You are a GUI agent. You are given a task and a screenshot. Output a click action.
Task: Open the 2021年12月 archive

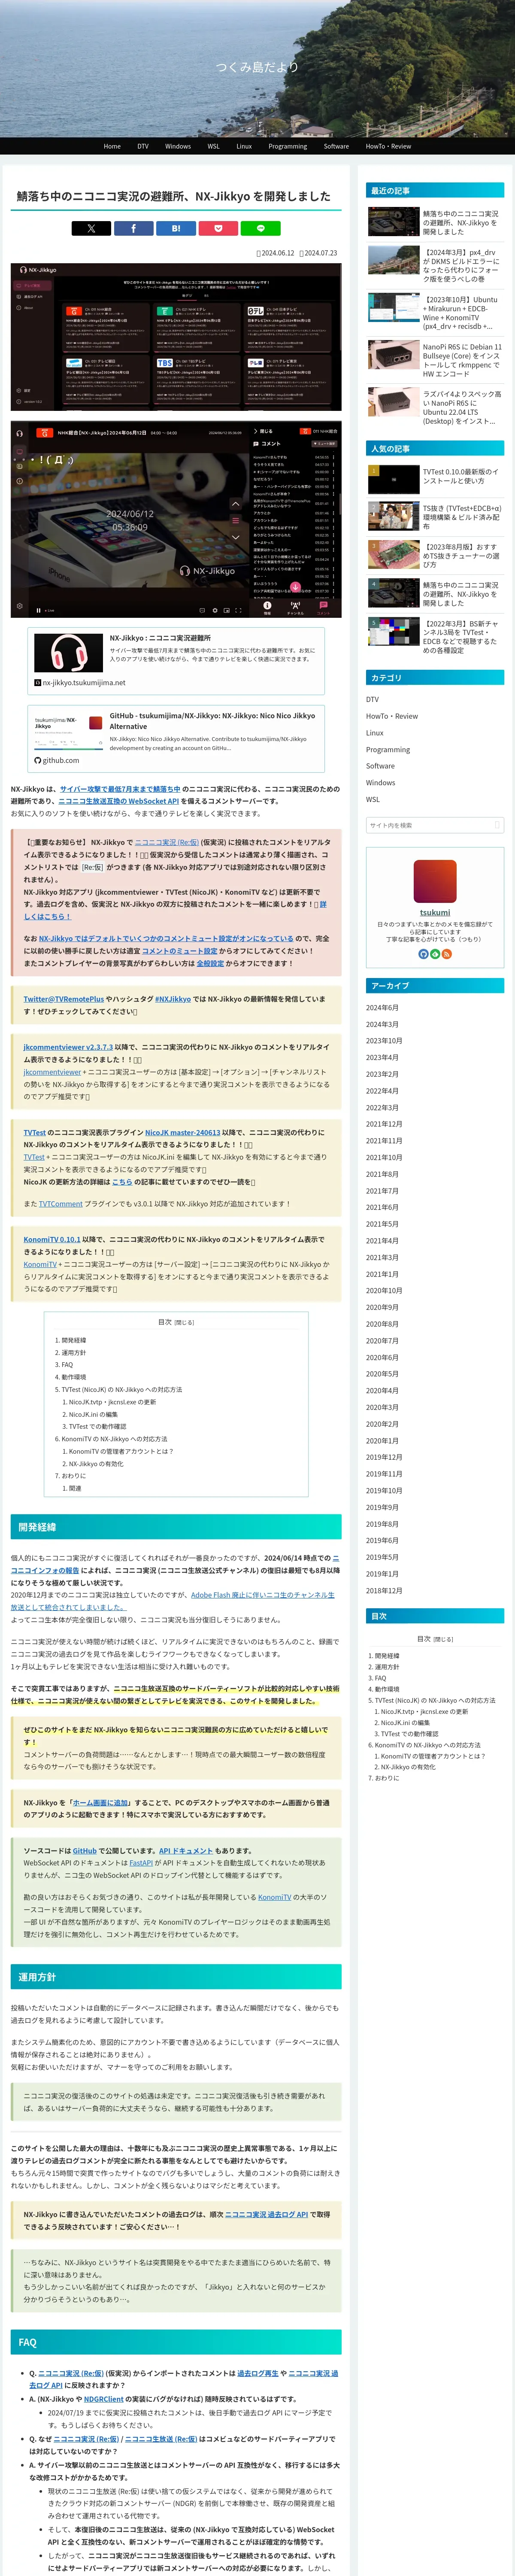point(384,1124)
